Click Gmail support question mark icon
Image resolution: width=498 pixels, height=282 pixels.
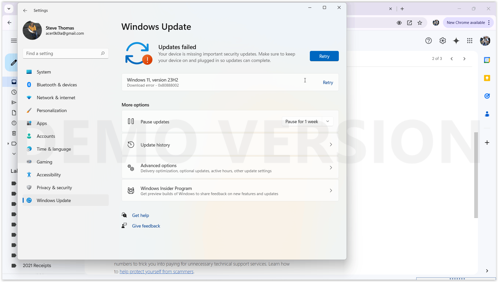click(x=428, y=41)
